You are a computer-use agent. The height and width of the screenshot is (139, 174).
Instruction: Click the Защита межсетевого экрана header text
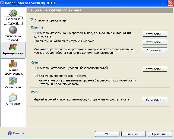[55, 10]
